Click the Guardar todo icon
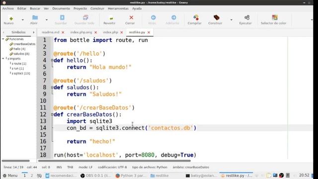This screenshot has width=318, height=179. click(85, 18)
